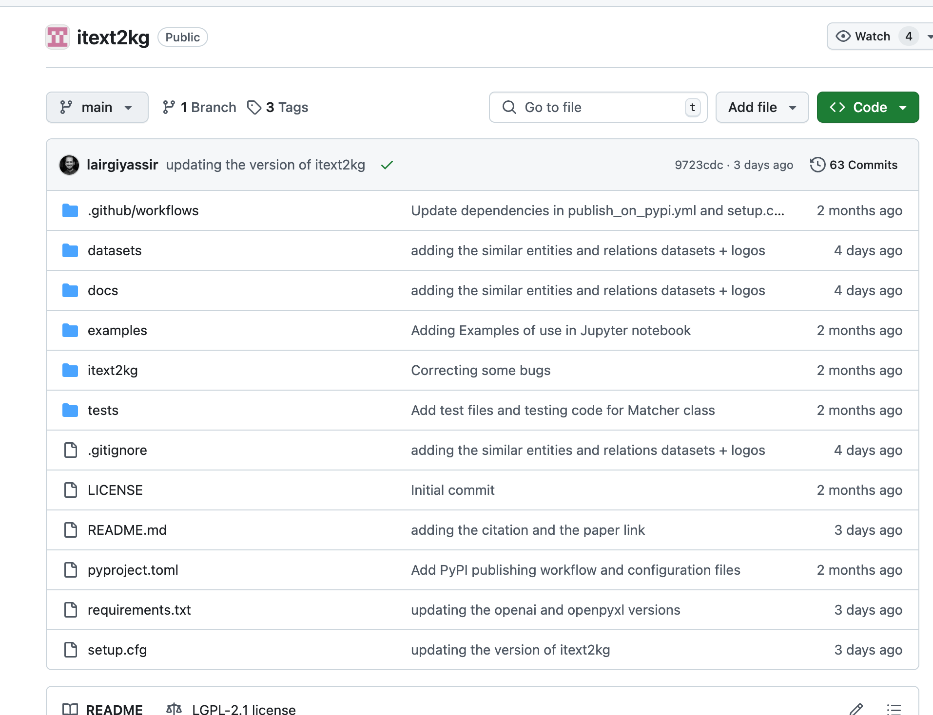
Task: Switch to the README tab
Action: (103, 709)
